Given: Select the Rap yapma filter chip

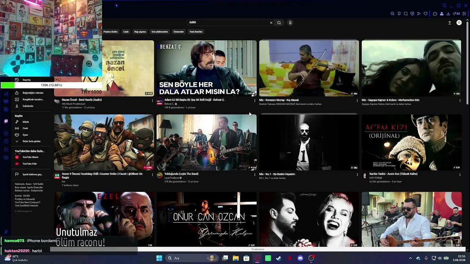Looking at the screenshot, I should point(140,32).
